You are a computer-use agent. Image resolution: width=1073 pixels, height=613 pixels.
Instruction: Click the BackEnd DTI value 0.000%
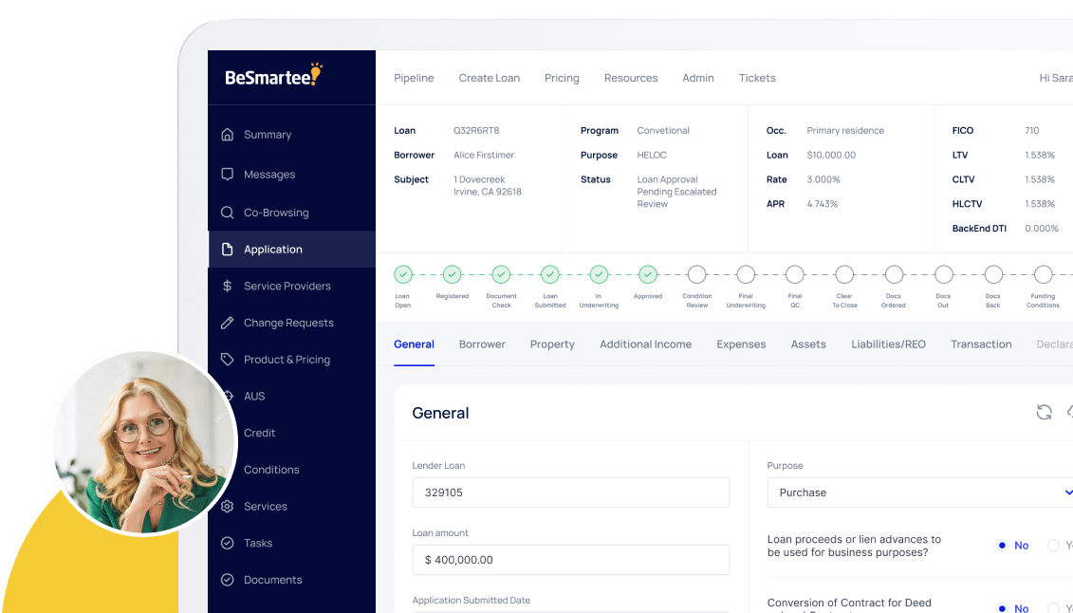(1042, 229)
